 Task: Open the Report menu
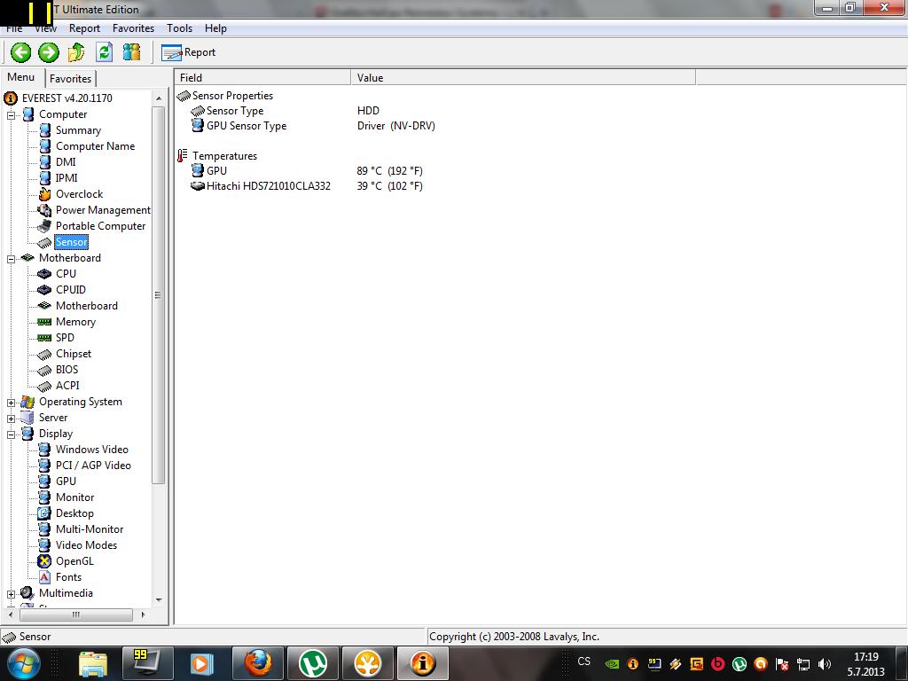click(x=84, y=28)
